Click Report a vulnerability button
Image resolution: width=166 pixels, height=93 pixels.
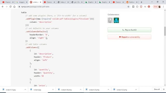[x=129, y=37]
